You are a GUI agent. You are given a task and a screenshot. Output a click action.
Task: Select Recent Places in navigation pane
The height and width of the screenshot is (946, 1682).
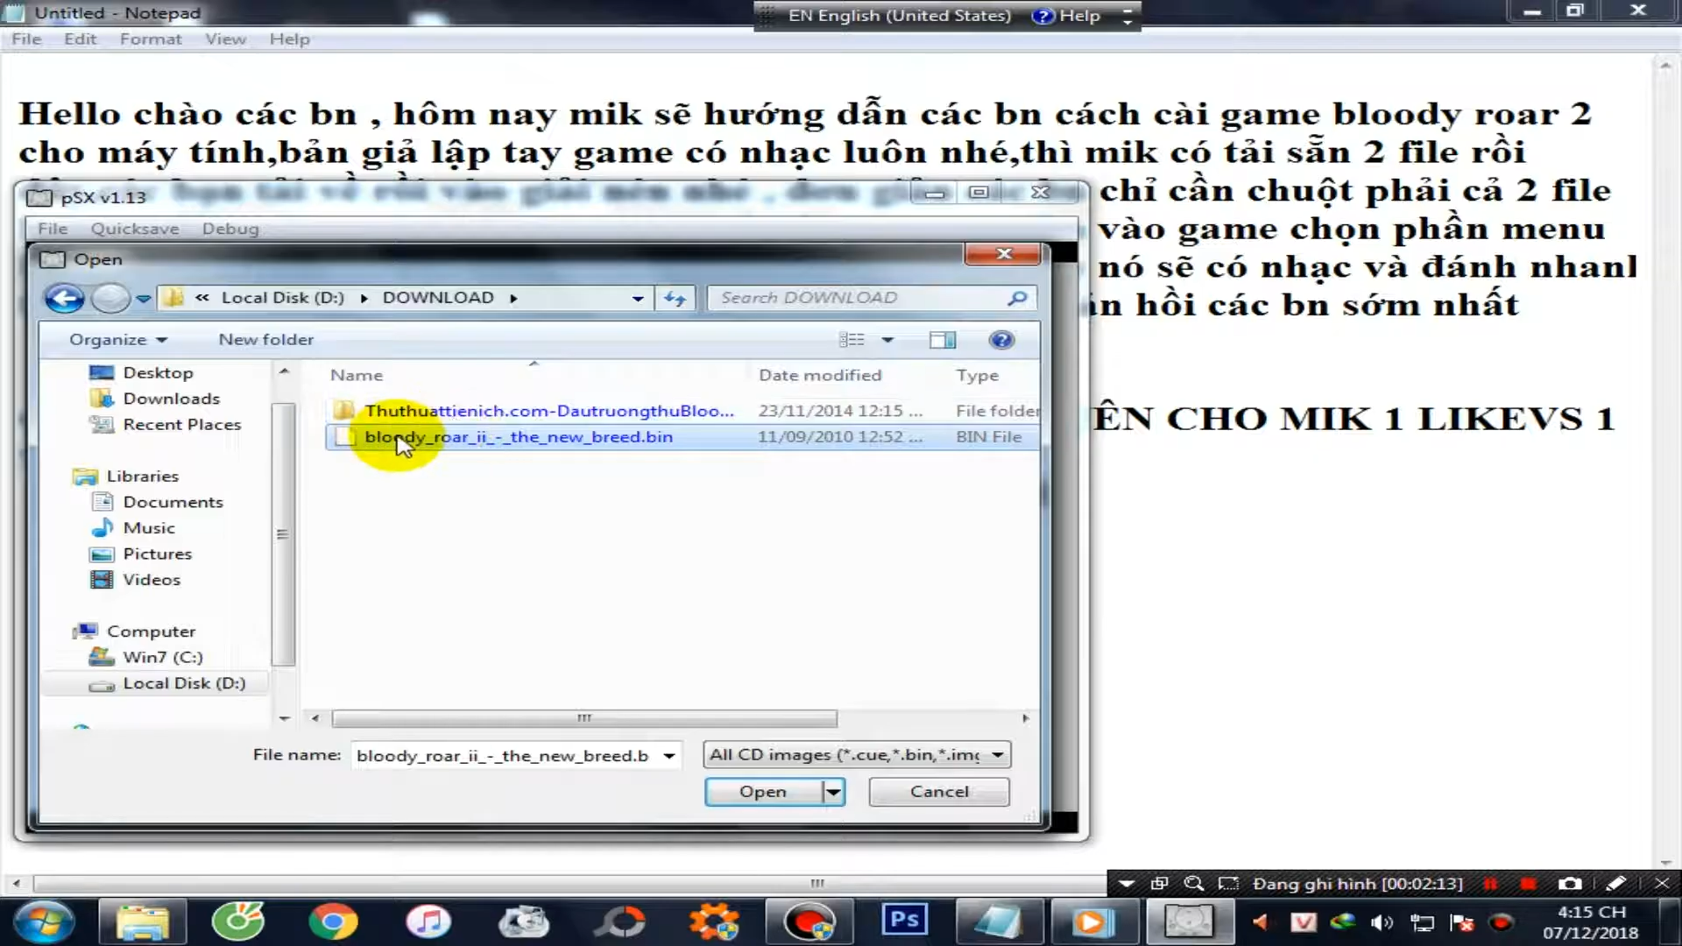(181, 425)
